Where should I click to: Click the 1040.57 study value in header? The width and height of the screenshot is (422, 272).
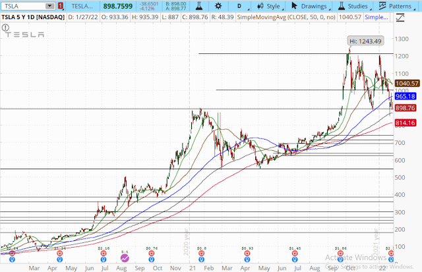350,18
